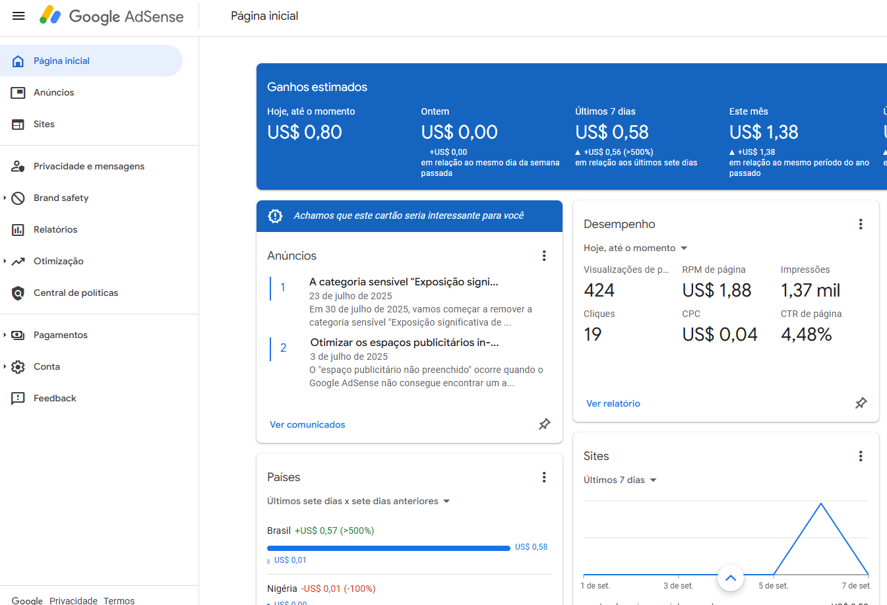887x605 pixels.
Task: Expand the Brand safety section
Action: click(x=5, y=198)
